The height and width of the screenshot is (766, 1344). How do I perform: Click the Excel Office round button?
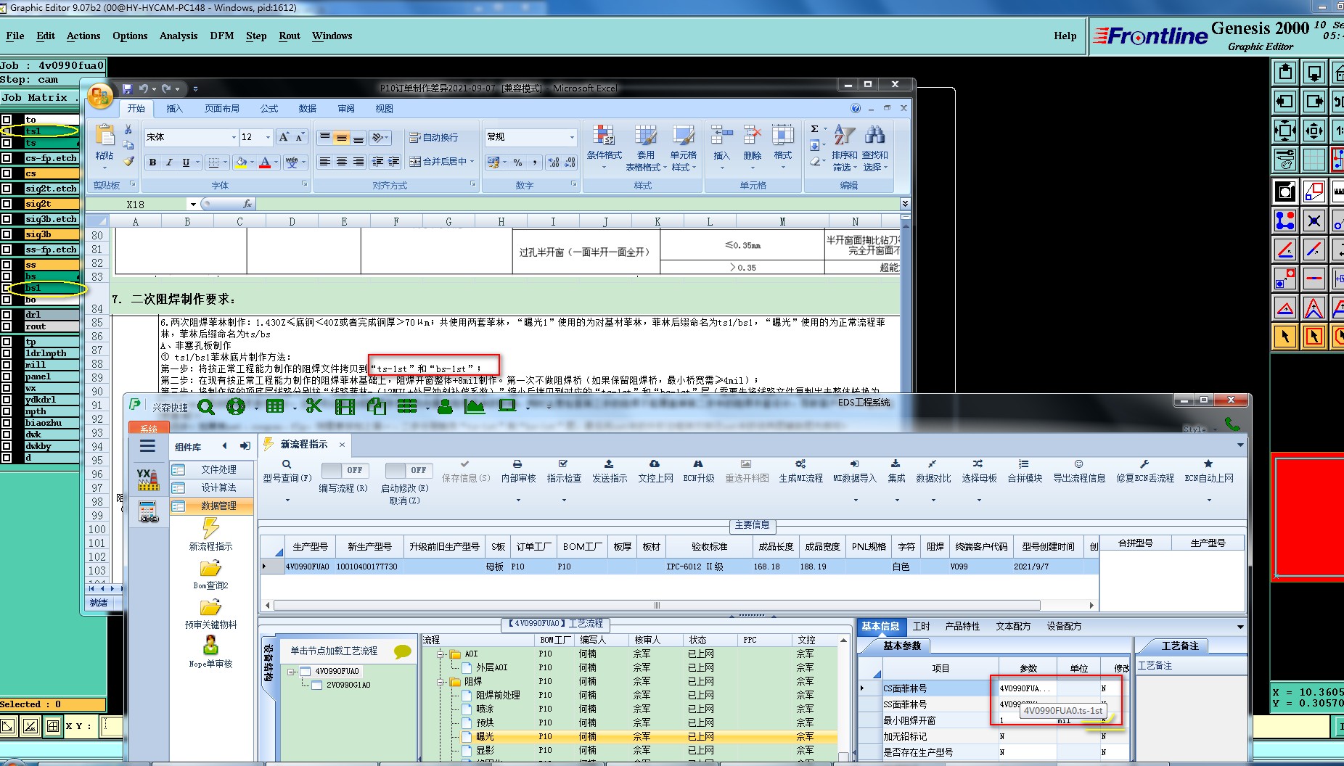pyautogui.click(x=100, y=96)
